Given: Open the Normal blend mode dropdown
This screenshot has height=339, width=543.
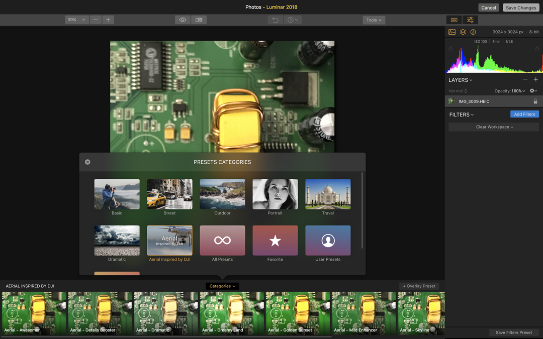Looking at the screenshot, I should (x=458, y=91).
